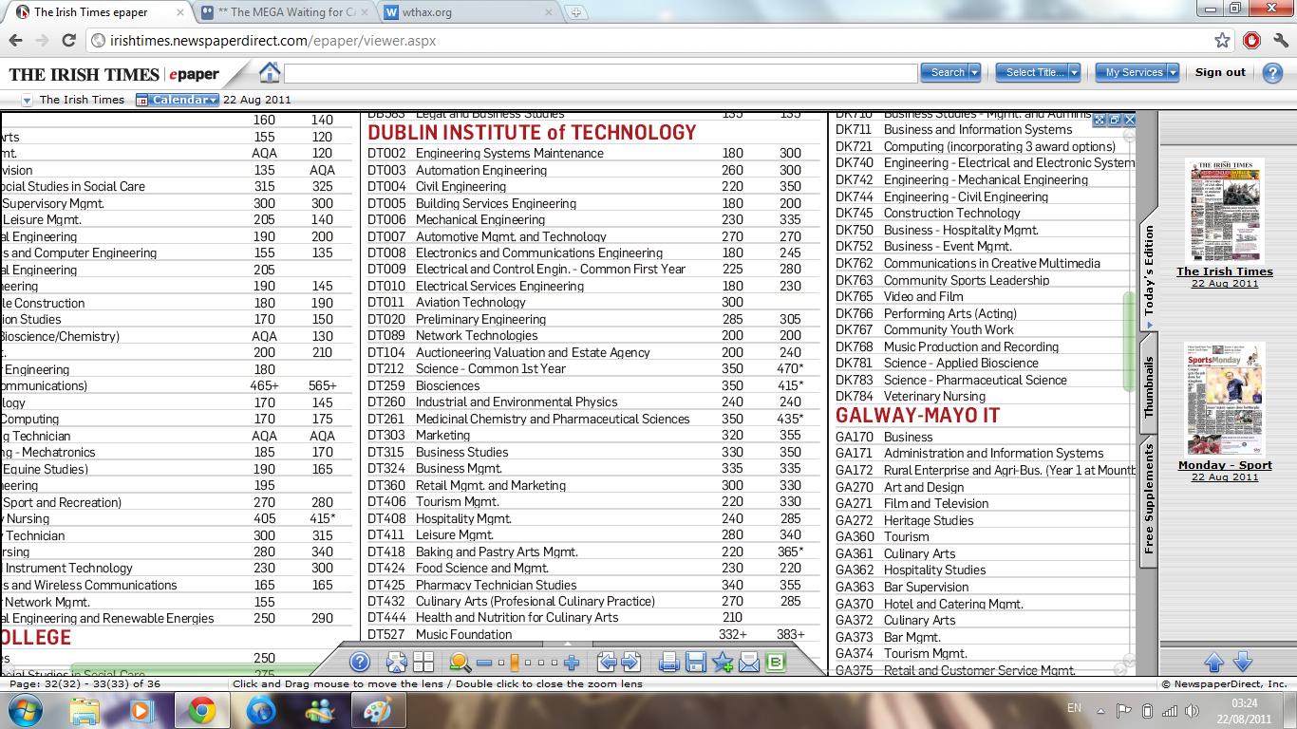
Task: Click the minus zoom-out icon
Action: 484,663
